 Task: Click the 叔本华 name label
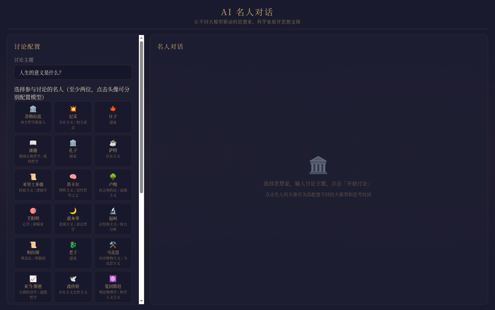coord(73,219)
